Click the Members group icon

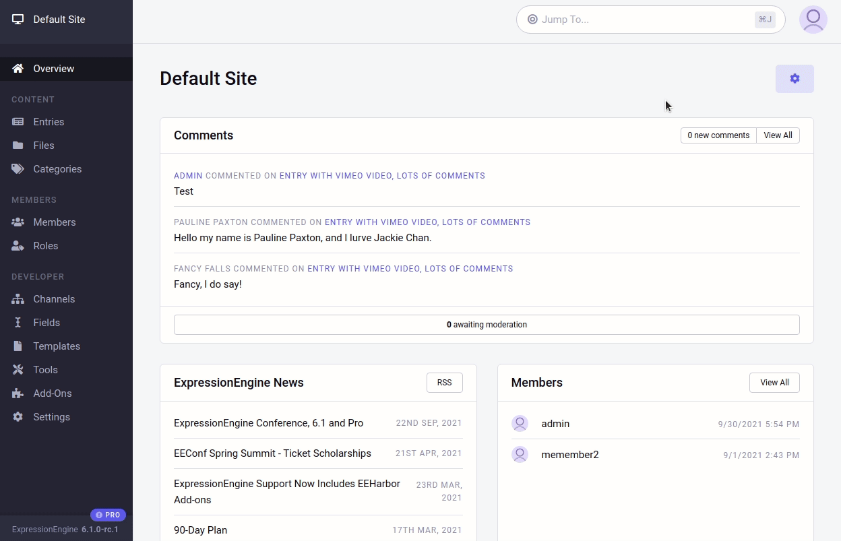coord(18,222)
